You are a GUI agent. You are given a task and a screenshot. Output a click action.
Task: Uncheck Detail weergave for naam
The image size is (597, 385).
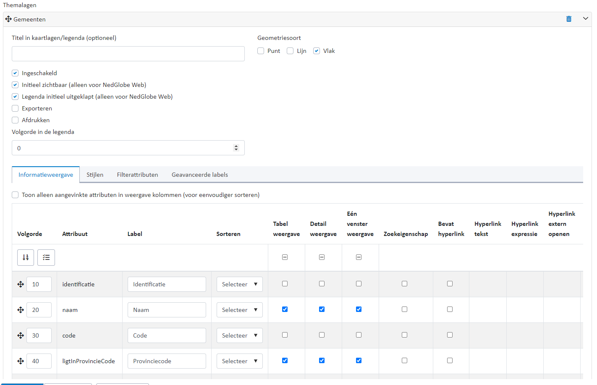322,309
